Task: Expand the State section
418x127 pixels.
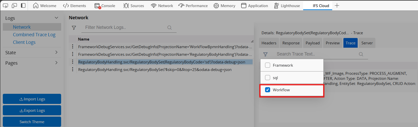Action: [x=56, y=52]
